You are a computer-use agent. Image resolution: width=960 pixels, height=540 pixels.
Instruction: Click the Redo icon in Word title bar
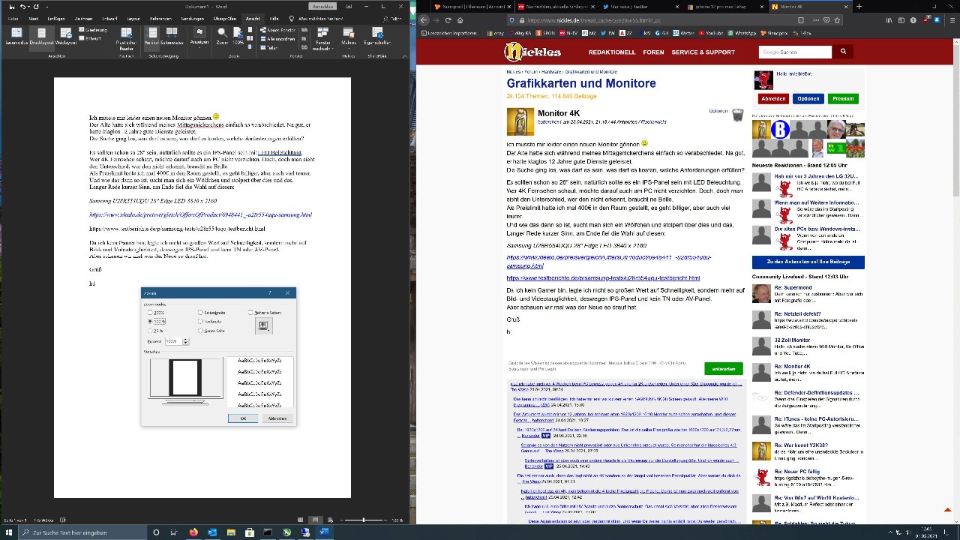[36, 6]
